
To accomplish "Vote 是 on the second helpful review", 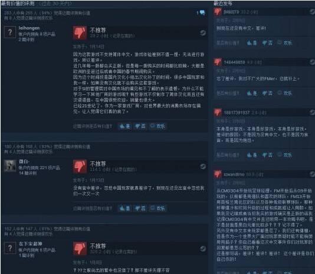I will coord(124,209).
